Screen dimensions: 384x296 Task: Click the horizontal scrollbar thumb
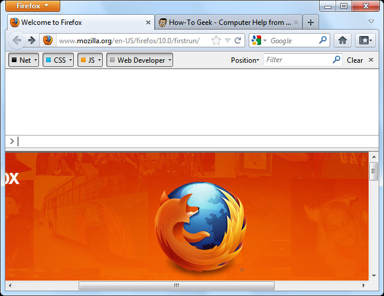(176, 285)
